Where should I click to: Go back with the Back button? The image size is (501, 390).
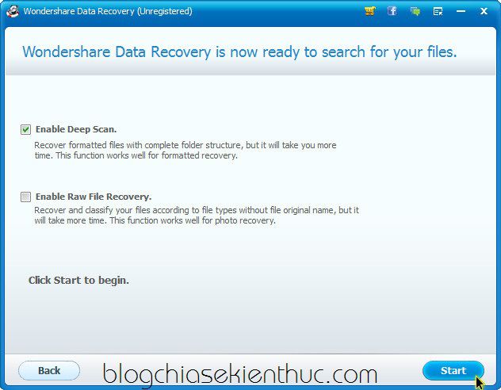(x=49, y=370)
